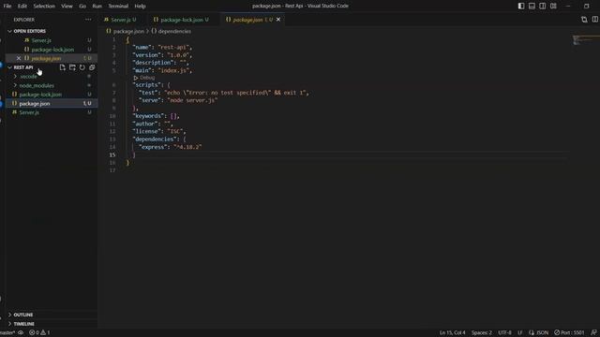Create a new folder in REST API
This screenshot has width=600, height=337.
pos(72,67)
